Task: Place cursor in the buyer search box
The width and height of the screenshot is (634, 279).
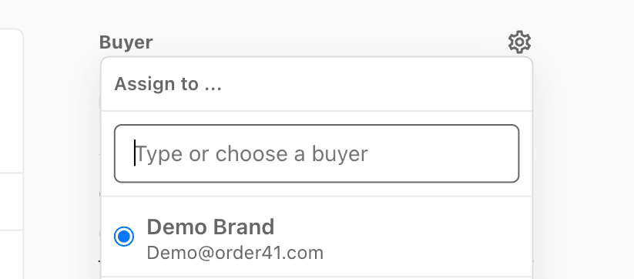Action: click(317, 153)
